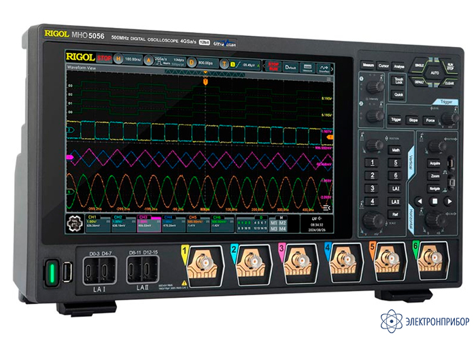Expand toolbar with right chevron arrow
The width and height of the screenshot is (476, 340).
(332, 69)
